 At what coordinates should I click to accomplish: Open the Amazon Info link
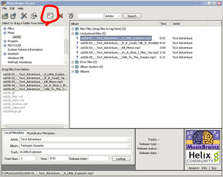pyautogui.click(x=204, y=168)
